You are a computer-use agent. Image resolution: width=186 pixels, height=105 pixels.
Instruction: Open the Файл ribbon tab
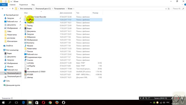coord(4,5)
